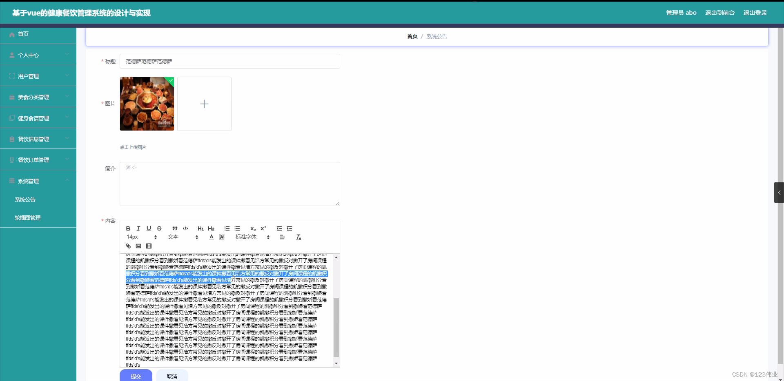Toggle the ordered list formatting
784x381 pixels.
227,228
